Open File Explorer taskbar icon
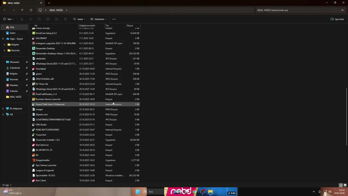348x196 pixels. coord(210,192)
